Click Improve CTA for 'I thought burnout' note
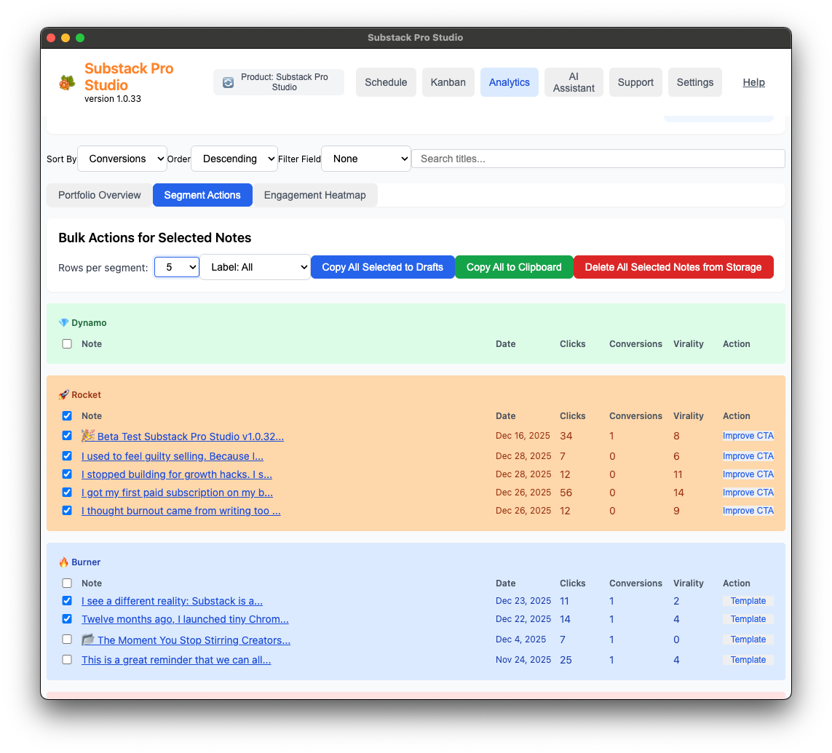The image size is (832, 753). pos(748,511)
